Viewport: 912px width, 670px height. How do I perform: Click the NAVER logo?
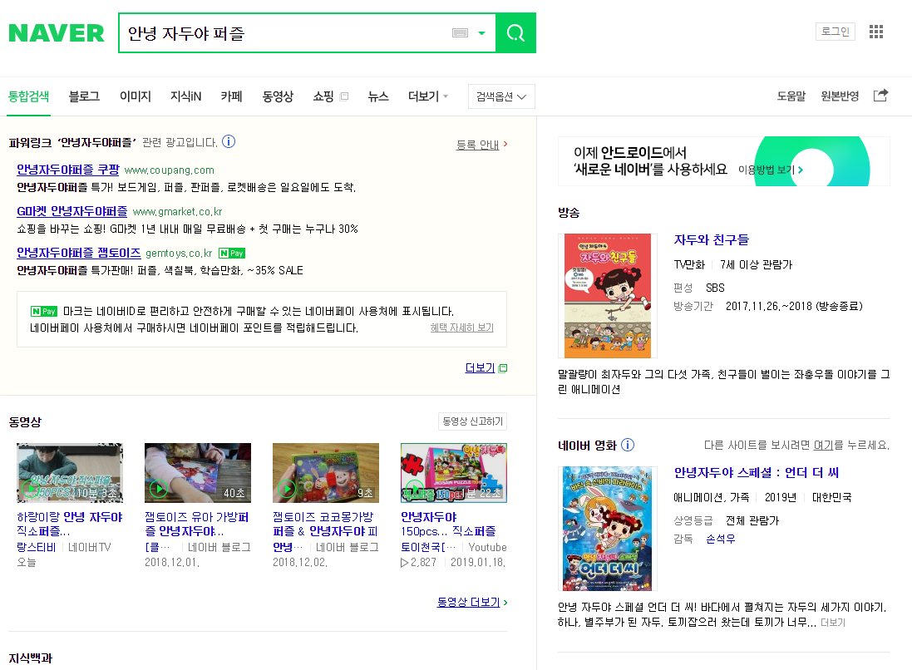coord(57,33)
